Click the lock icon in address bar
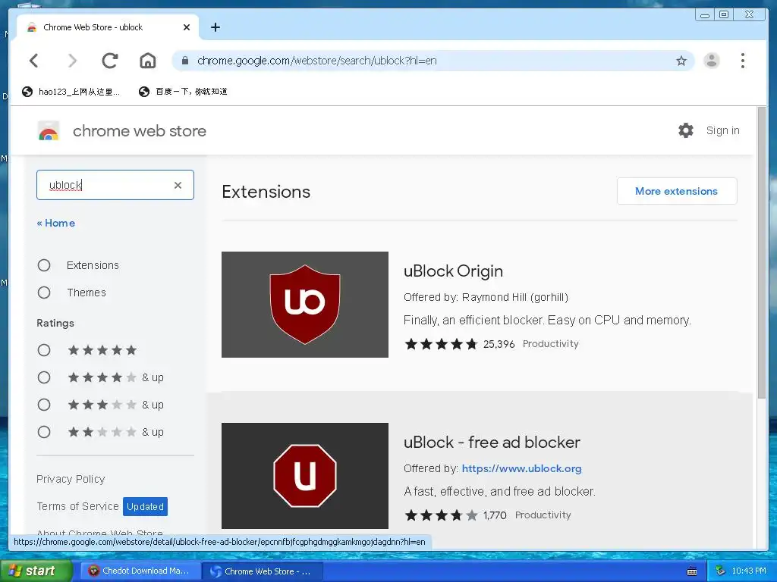This screenshot has width=777, height=582. coord(185,61)
